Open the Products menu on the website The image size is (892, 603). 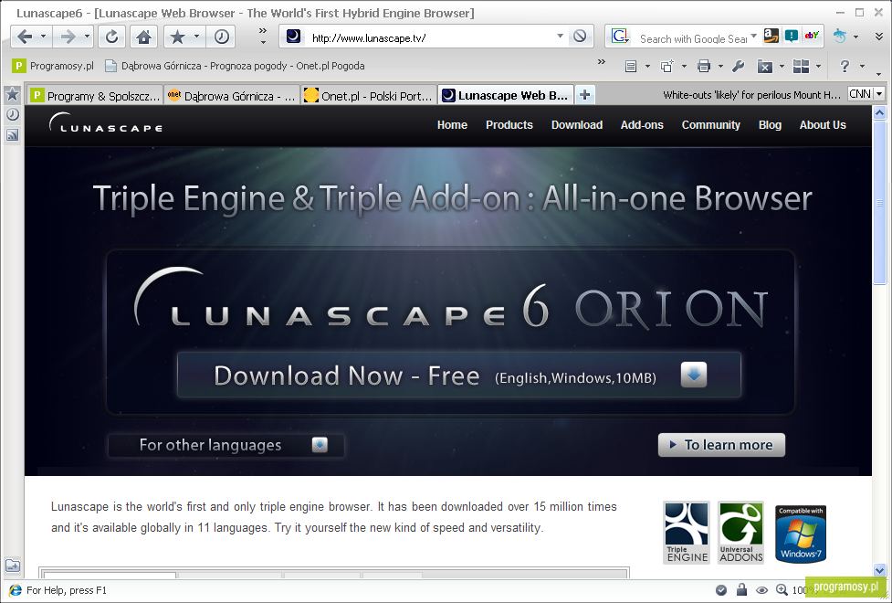509,124
